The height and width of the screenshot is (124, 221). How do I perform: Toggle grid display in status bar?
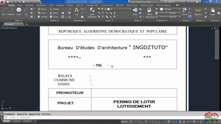click(x=131, y=122)
